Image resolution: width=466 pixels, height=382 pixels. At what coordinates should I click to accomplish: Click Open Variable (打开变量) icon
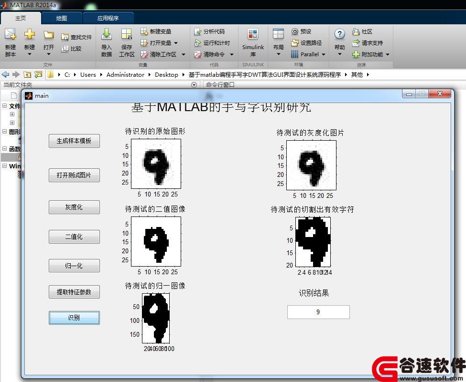coord(144,43)
